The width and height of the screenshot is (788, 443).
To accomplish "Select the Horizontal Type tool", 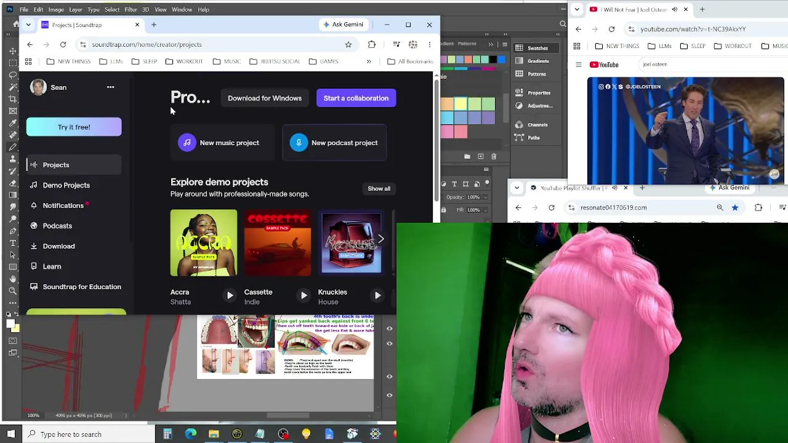I will coord(12,243).
